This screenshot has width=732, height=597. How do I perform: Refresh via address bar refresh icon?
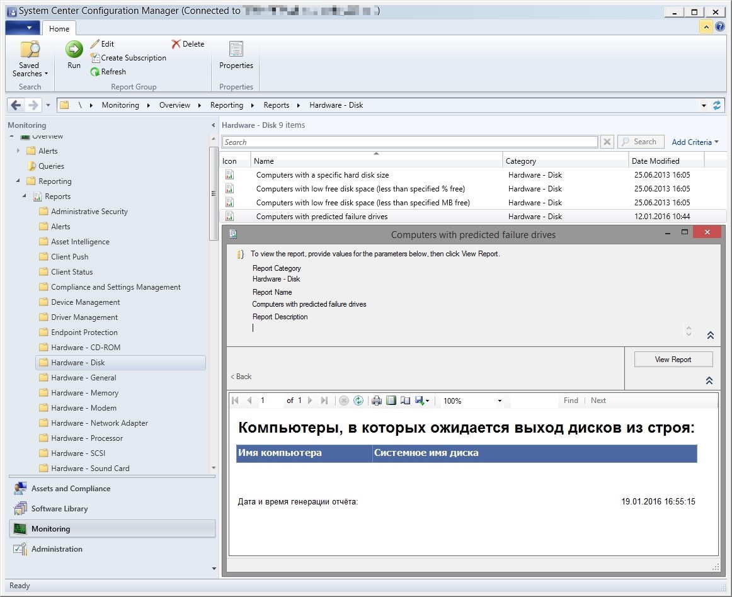tap(717, 106)
